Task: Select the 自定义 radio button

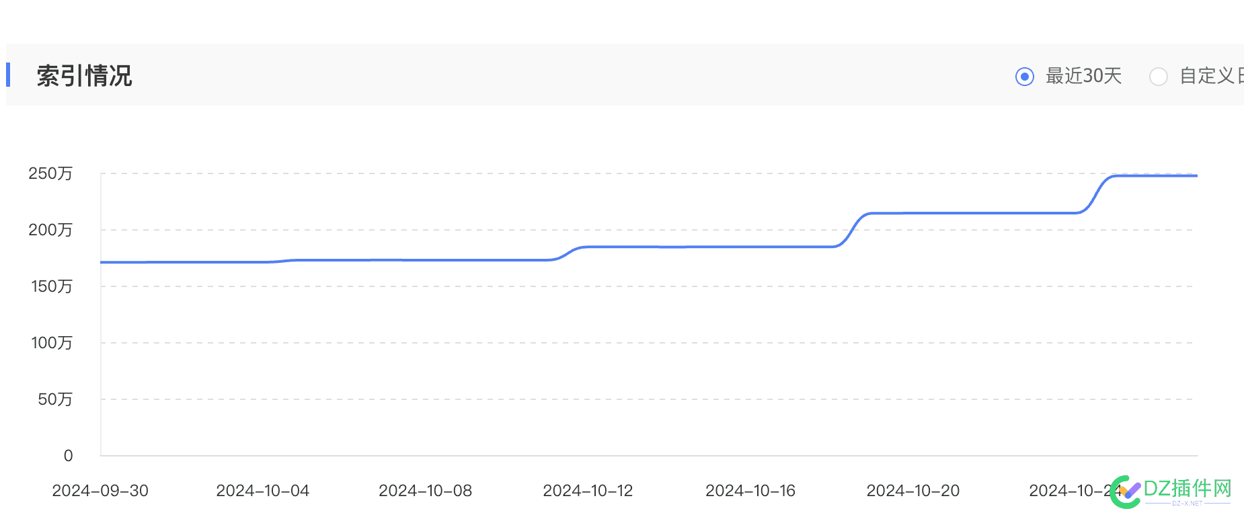Action: 1158,77
